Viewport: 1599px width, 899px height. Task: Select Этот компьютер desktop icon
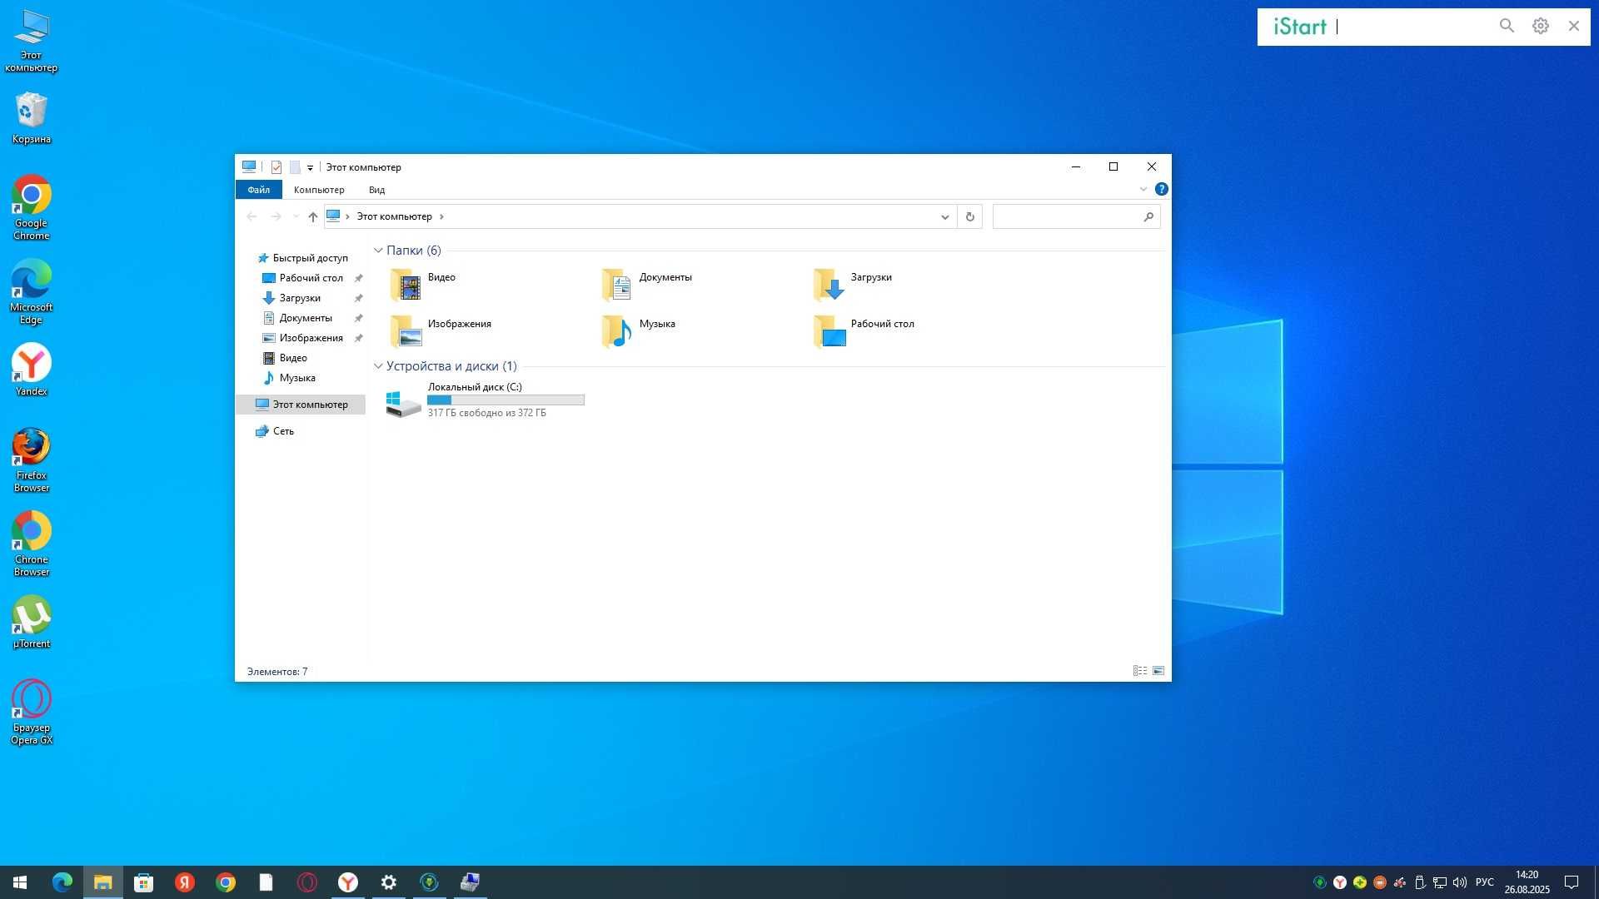pos(31,41)
